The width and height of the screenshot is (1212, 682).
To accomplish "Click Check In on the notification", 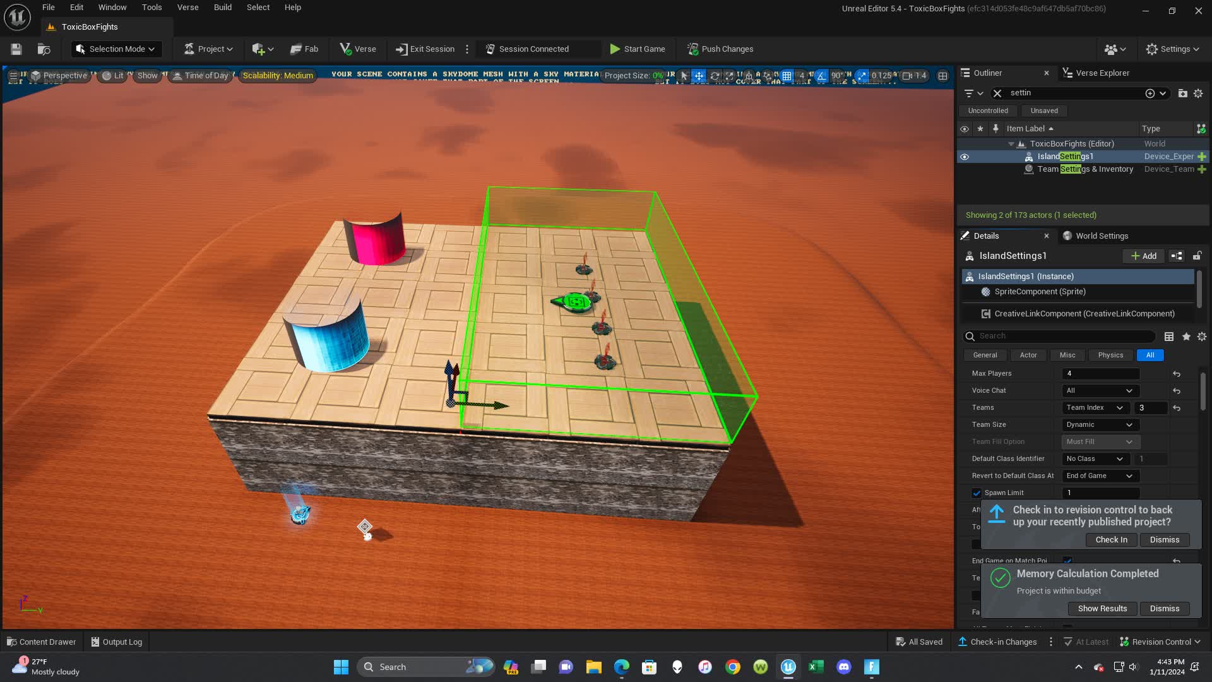I will click(1111, 540).
